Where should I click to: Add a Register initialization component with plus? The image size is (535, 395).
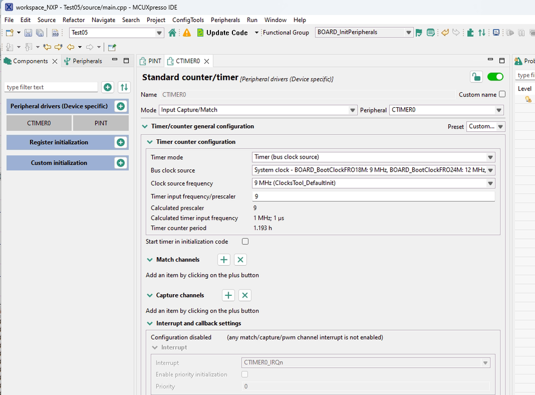[x=120, y=143]
